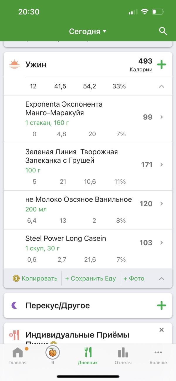This screenshot has width=176, height=381.
Task: Open Exponenta Манго-Маракуйя details chevron
Action: (x=161, y=117)
